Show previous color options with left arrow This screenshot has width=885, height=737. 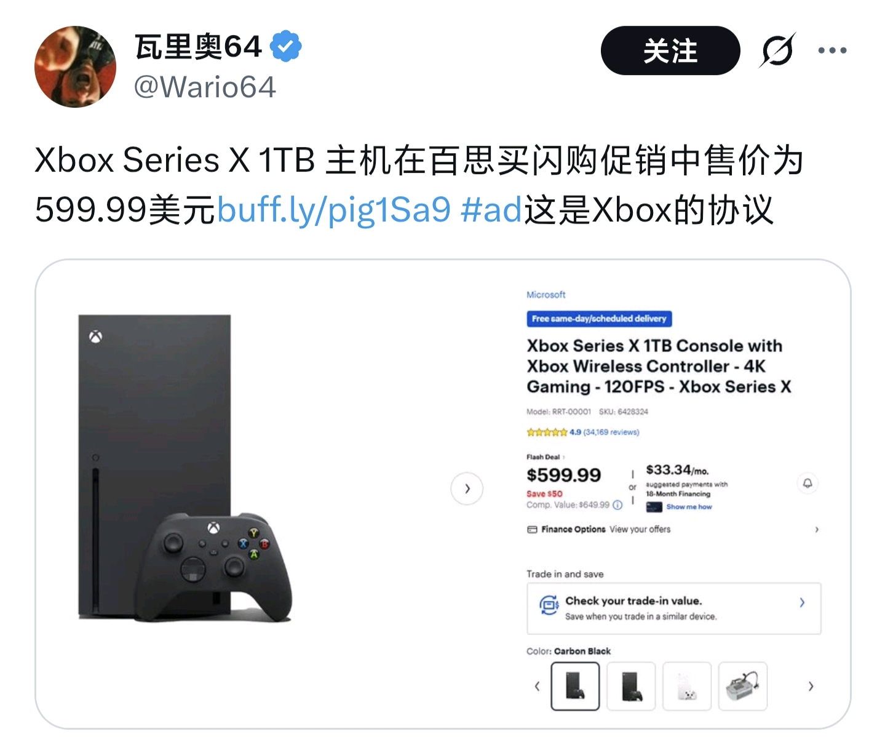pyautogui.click(x=537, y=686)
